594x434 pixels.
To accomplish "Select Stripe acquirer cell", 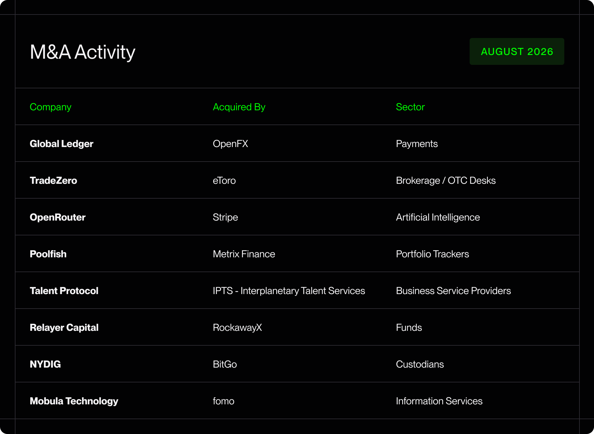I will click(225, 217).
